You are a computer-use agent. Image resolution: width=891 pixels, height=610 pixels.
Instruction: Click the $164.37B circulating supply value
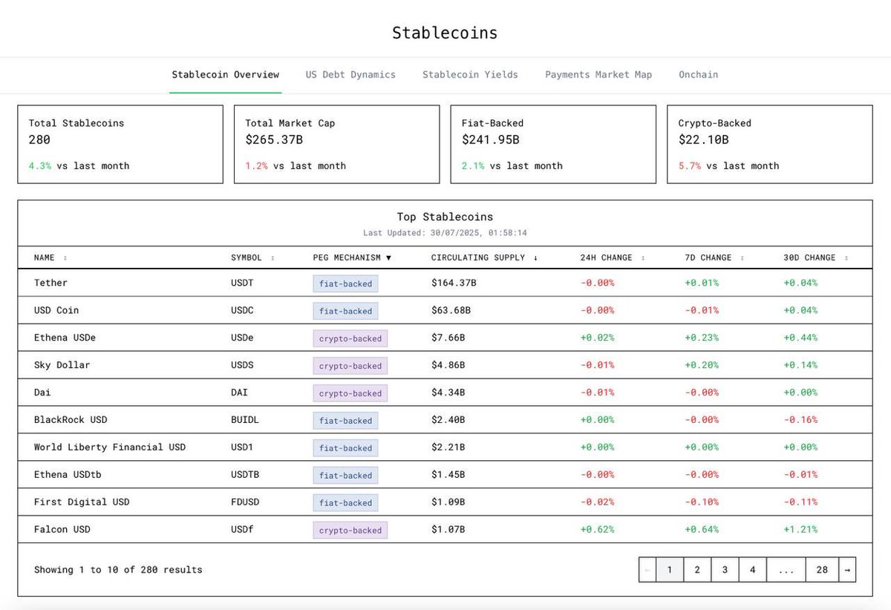tap(454, 283)
